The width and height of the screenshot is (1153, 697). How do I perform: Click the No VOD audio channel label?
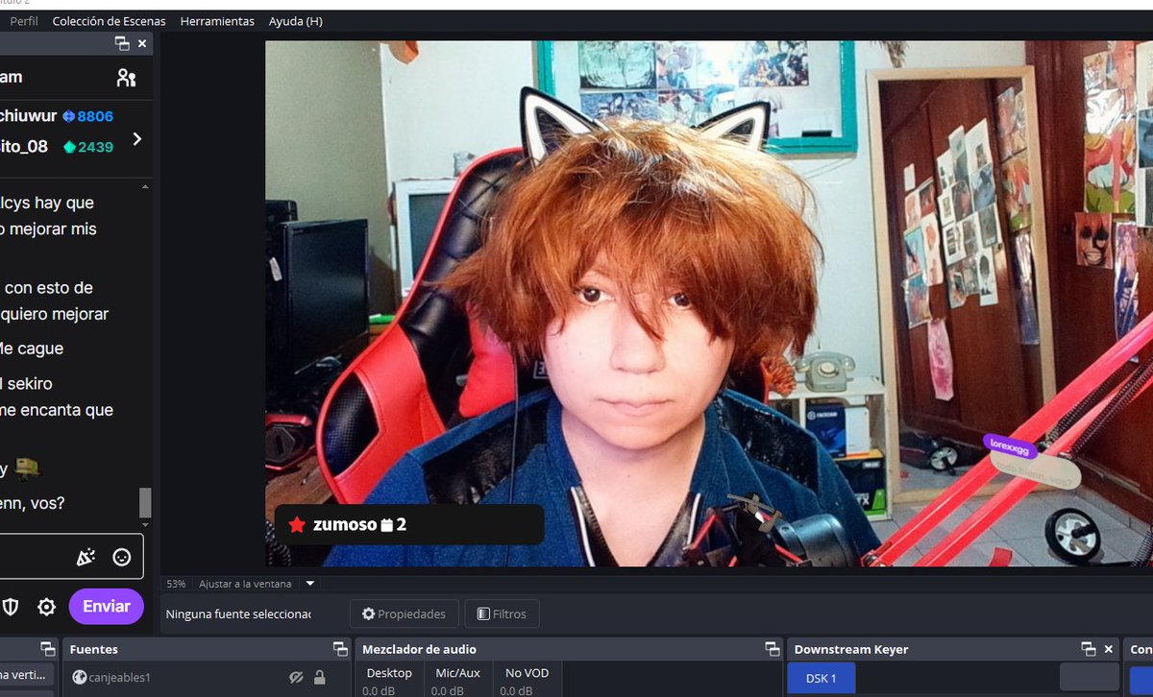[x=527, y=673]
